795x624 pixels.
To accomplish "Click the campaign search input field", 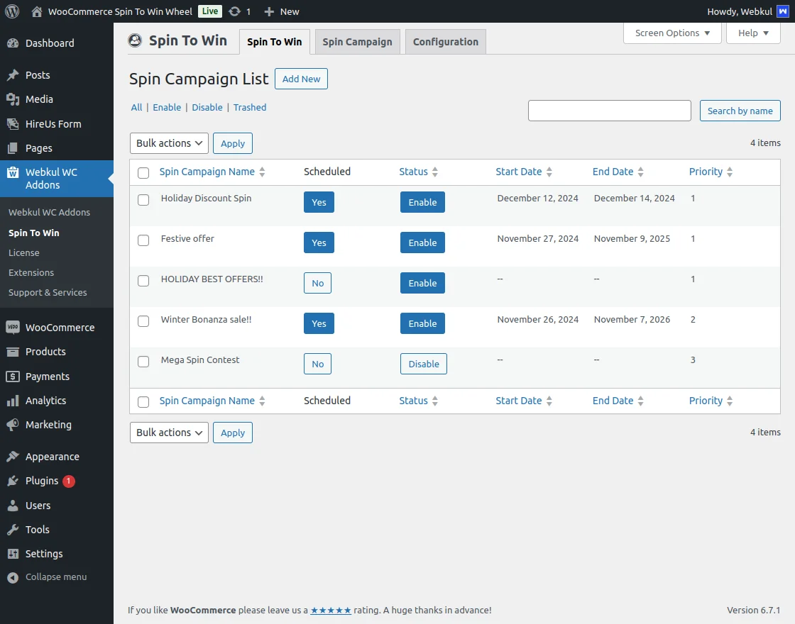I will pyautogui.click(x=609, y=111).
